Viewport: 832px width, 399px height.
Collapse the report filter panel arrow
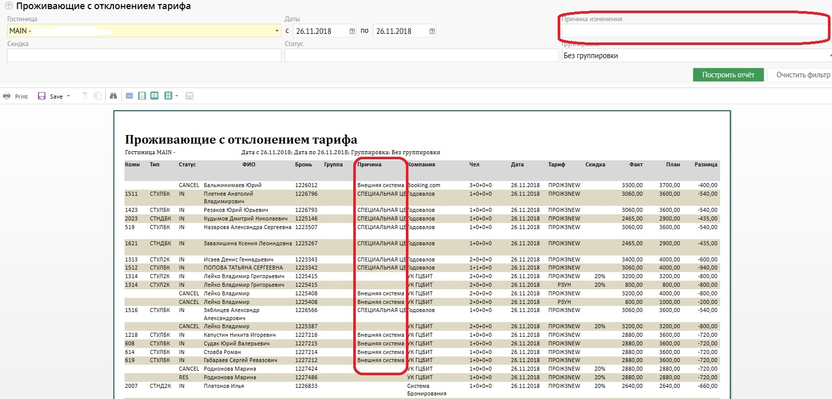click(9, 6)
